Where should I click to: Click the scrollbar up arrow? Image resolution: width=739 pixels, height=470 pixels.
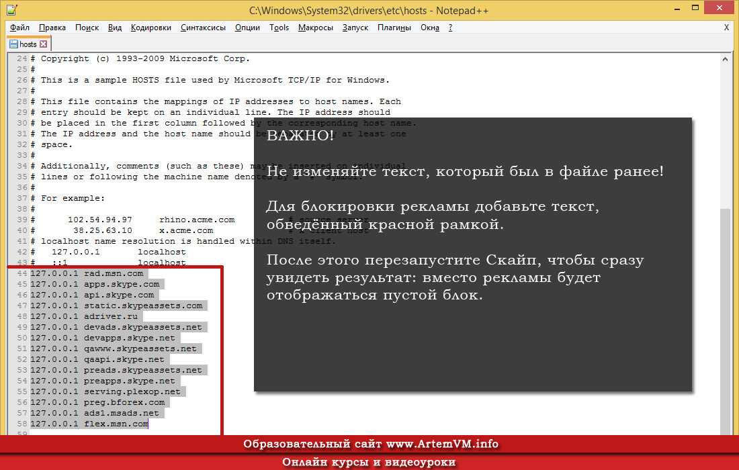[725, 60]
